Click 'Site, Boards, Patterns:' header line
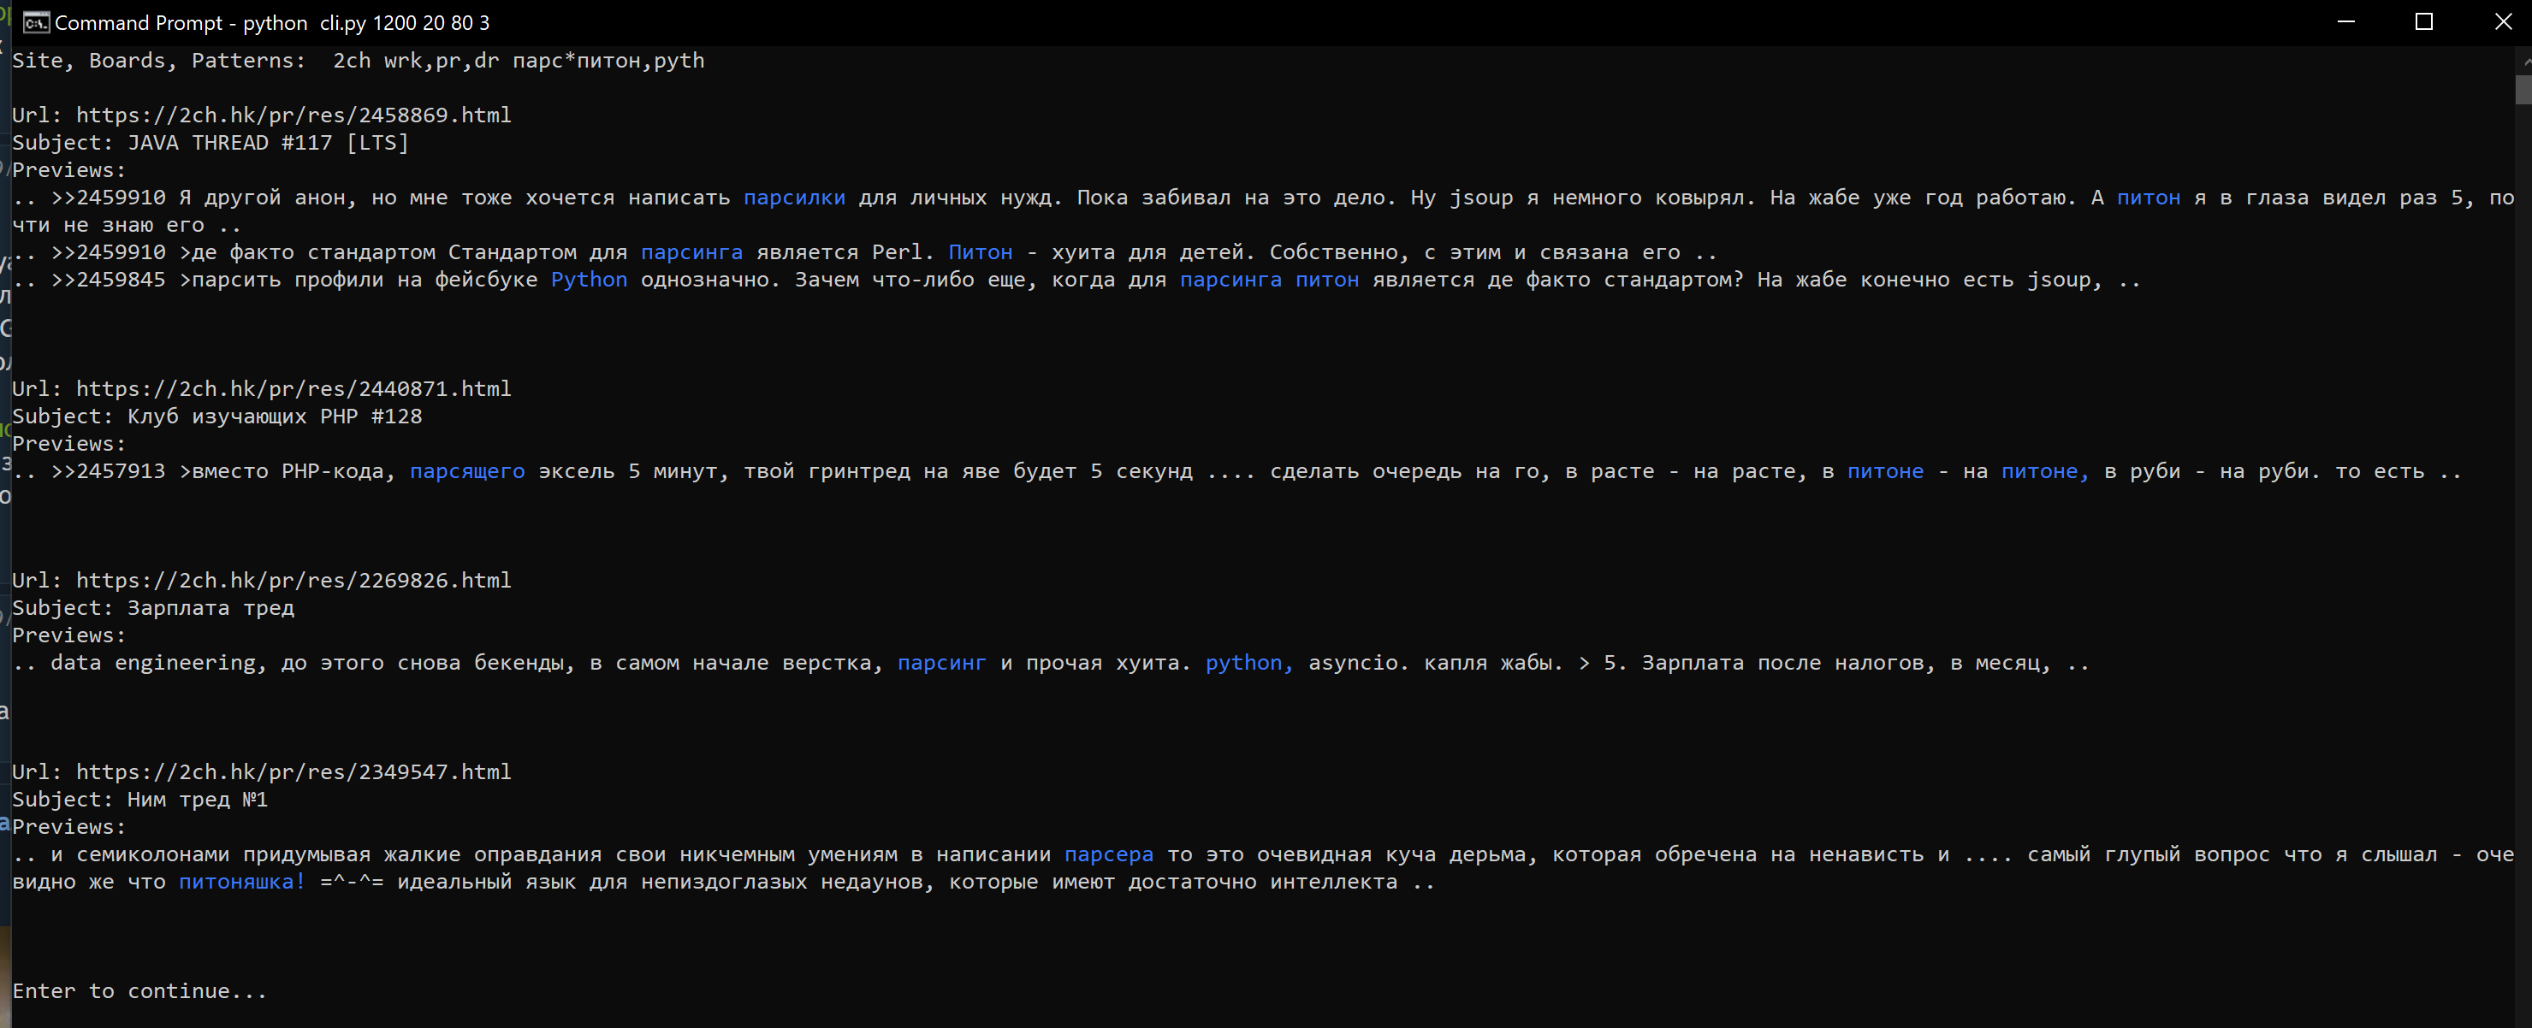 coord(159,61)
